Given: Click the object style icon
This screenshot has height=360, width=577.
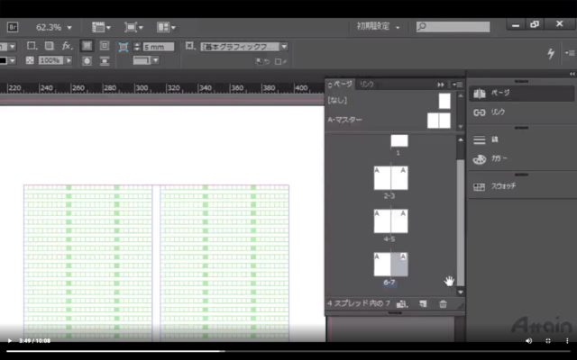Looking at the screenshot, I should (190, 46).
